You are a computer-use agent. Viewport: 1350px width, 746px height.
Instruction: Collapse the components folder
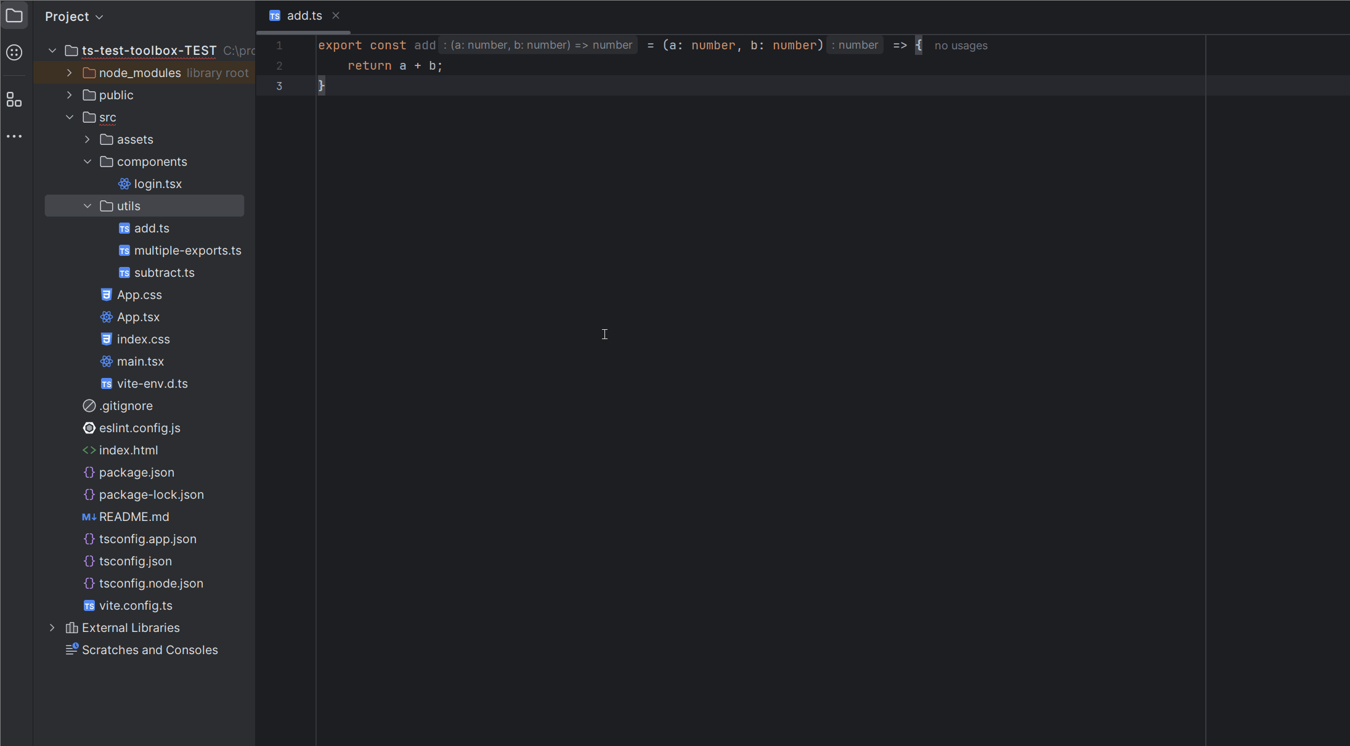coord(87,162)
